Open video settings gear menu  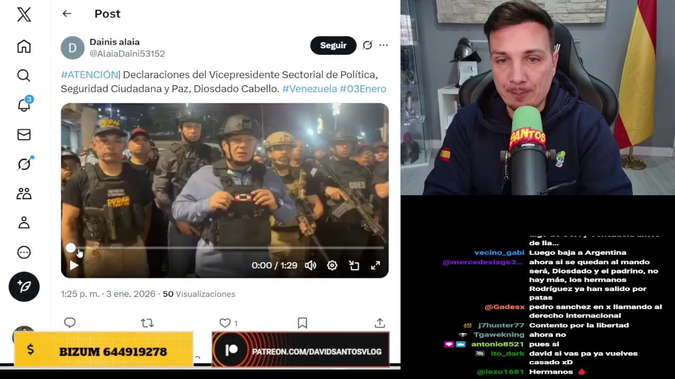(x=332, y=265)
